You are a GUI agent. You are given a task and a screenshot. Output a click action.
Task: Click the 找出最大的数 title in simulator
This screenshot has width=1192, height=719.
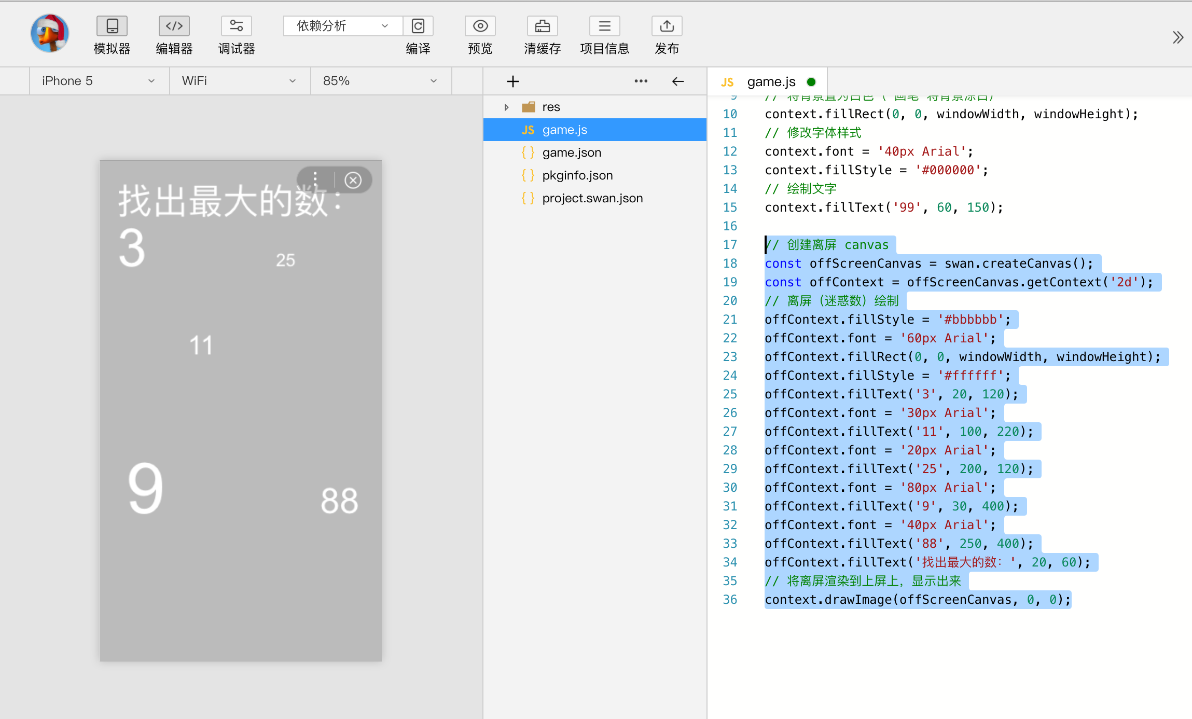[x=229, y=202]
